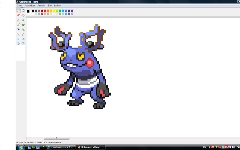Select the orange palette color

pos(48,10)
